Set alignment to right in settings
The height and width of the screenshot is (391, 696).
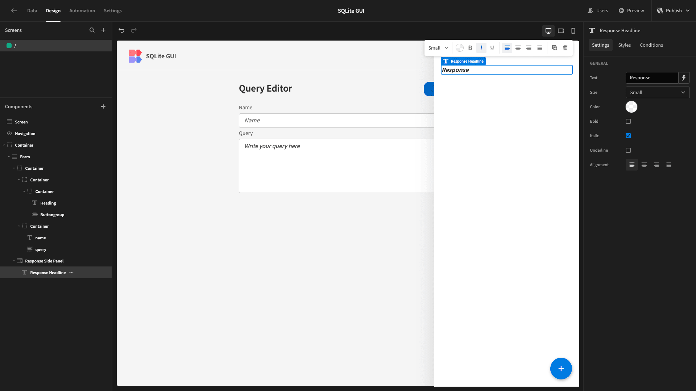tap(656, 165)
